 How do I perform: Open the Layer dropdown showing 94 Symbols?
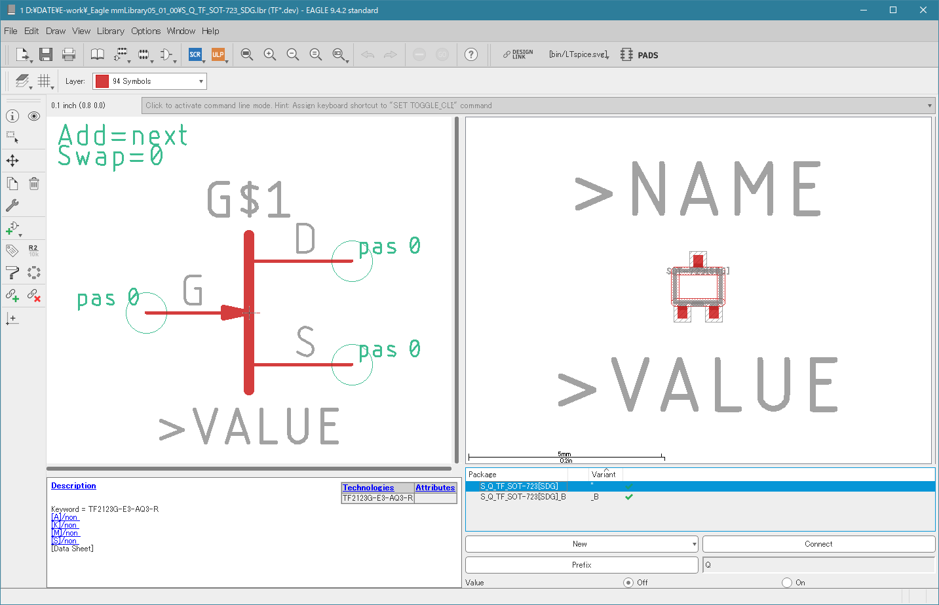[x=149, y=81]
